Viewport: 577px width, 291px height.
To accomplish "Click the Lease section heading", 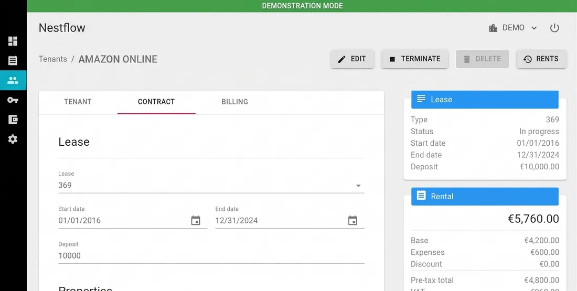I will (74, 142).
